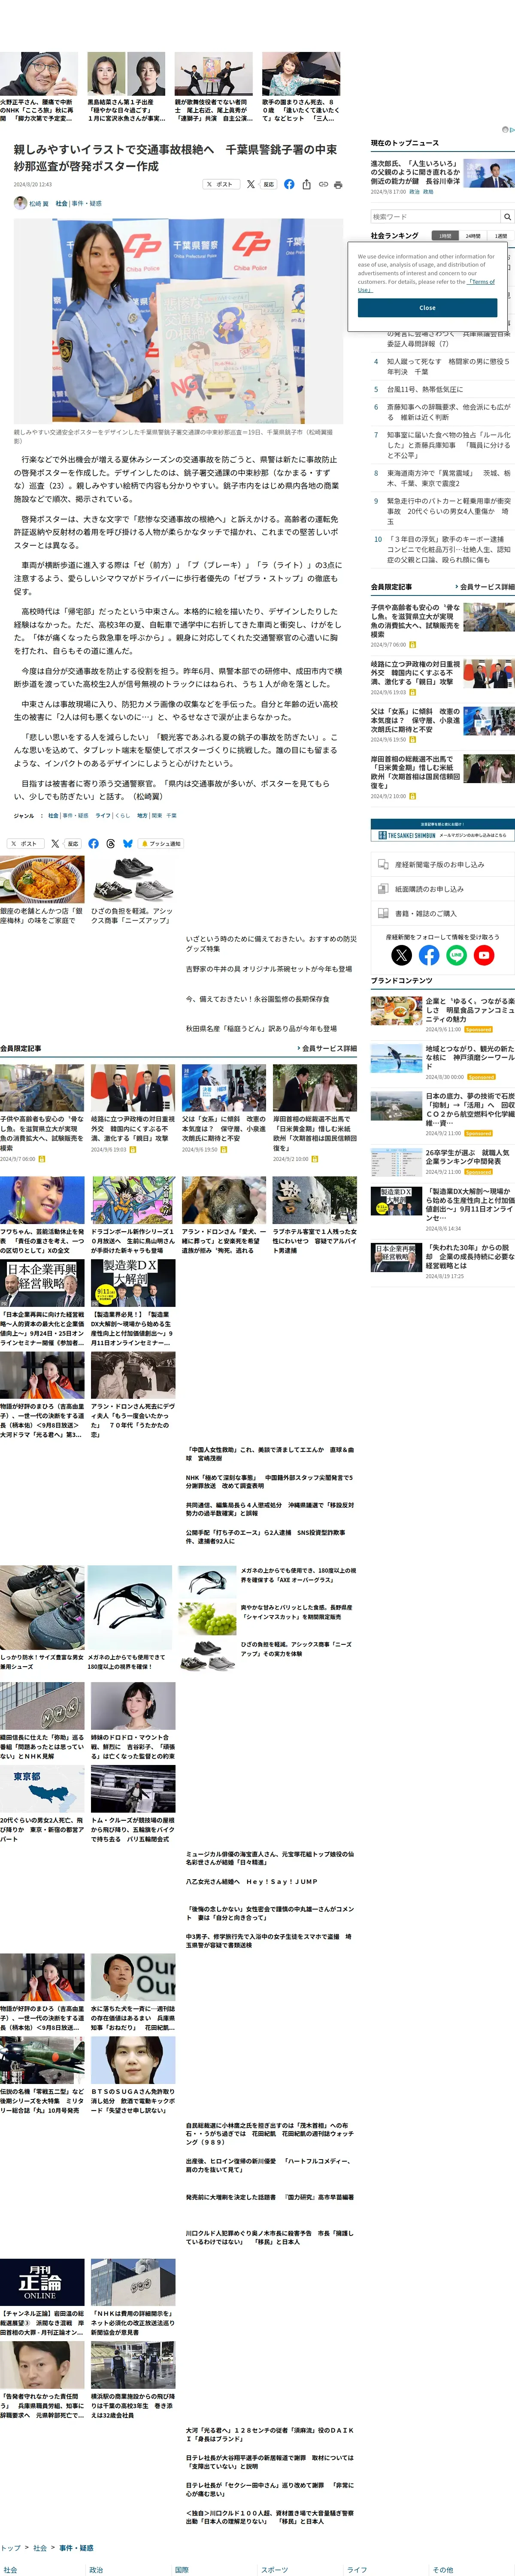The width and height of the screenshot is (515, 2576).
Task: Open ranking item 知人殴って死なす 格闘家の男に懲役5年判決
Action: coord(448,366)
